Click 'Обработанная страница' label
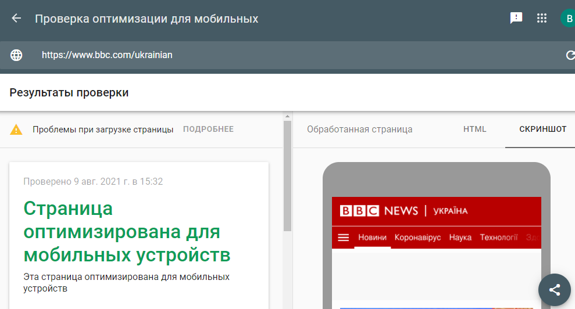 [360, 130]
